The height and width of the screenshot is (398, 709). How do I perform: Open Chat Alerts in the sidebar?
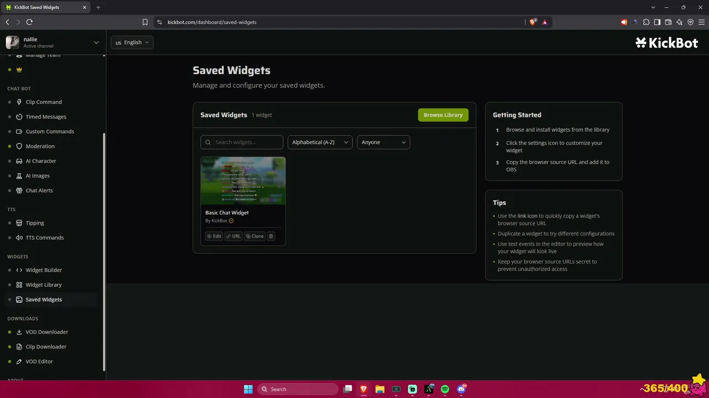click(39, 190)
